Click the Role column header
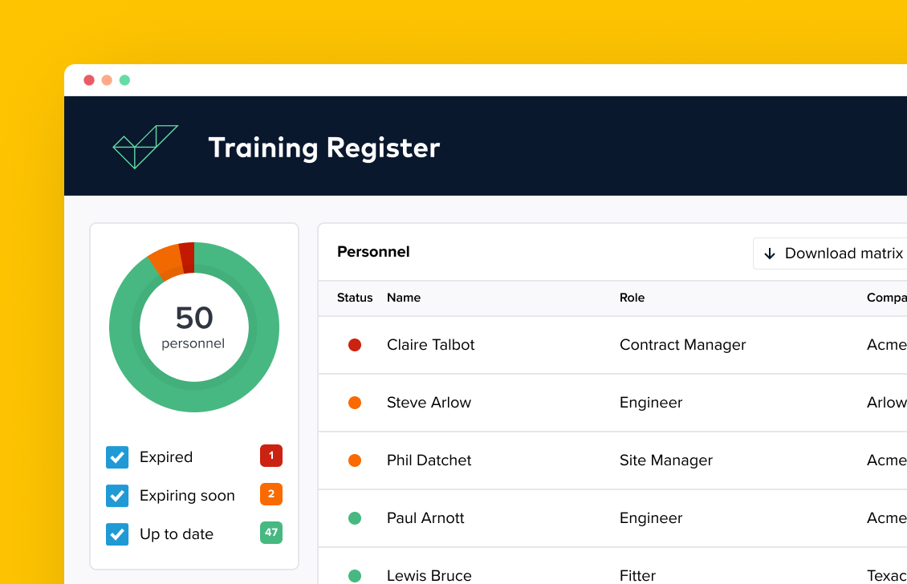 click(632, 298)
